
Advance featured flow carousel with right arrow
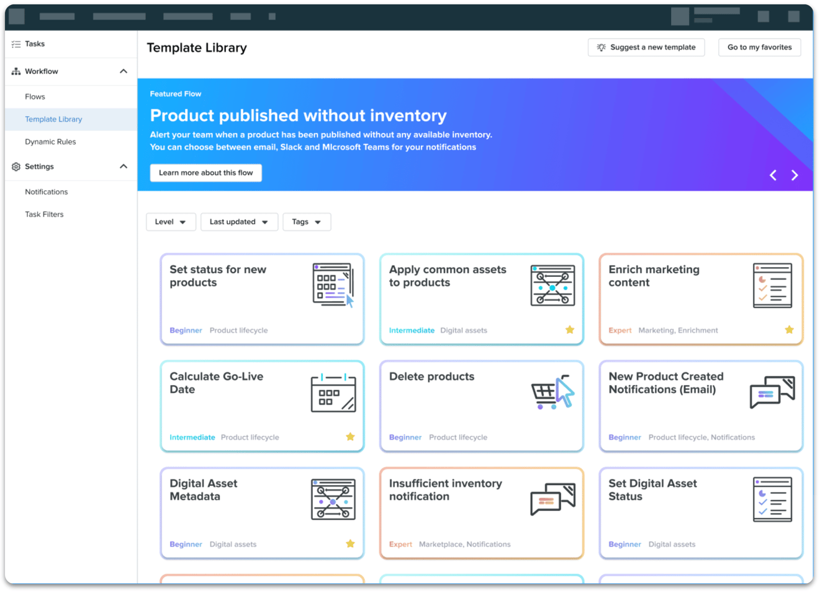(x=795, y=175)
